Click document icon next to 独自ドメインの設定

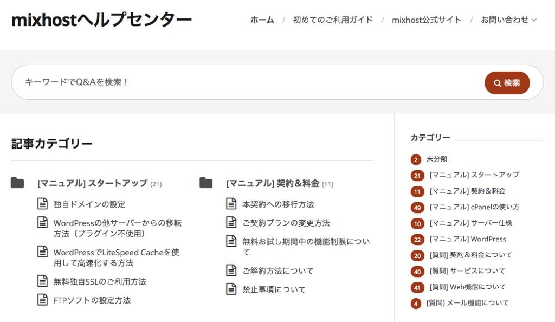point(42,204)
